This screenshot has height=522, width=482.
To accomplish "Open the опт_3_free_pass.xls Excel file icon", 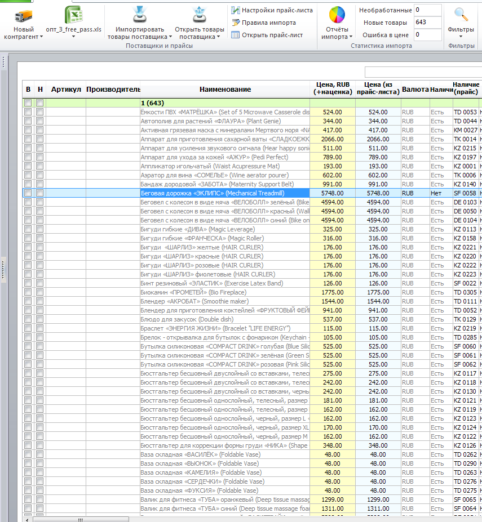I will tap(74, 15).
